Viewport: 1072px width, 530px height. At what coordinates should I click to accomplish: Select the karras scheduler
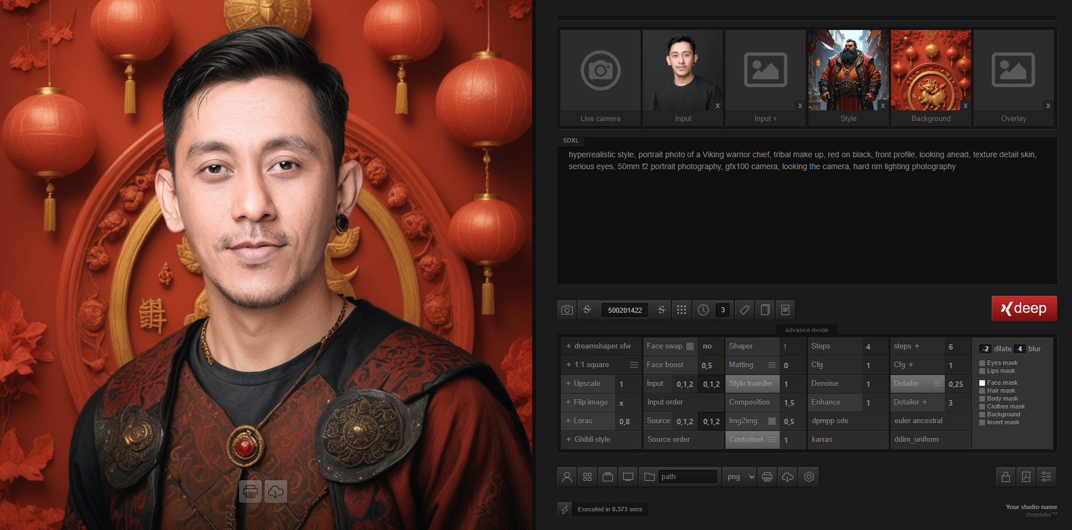848,439
